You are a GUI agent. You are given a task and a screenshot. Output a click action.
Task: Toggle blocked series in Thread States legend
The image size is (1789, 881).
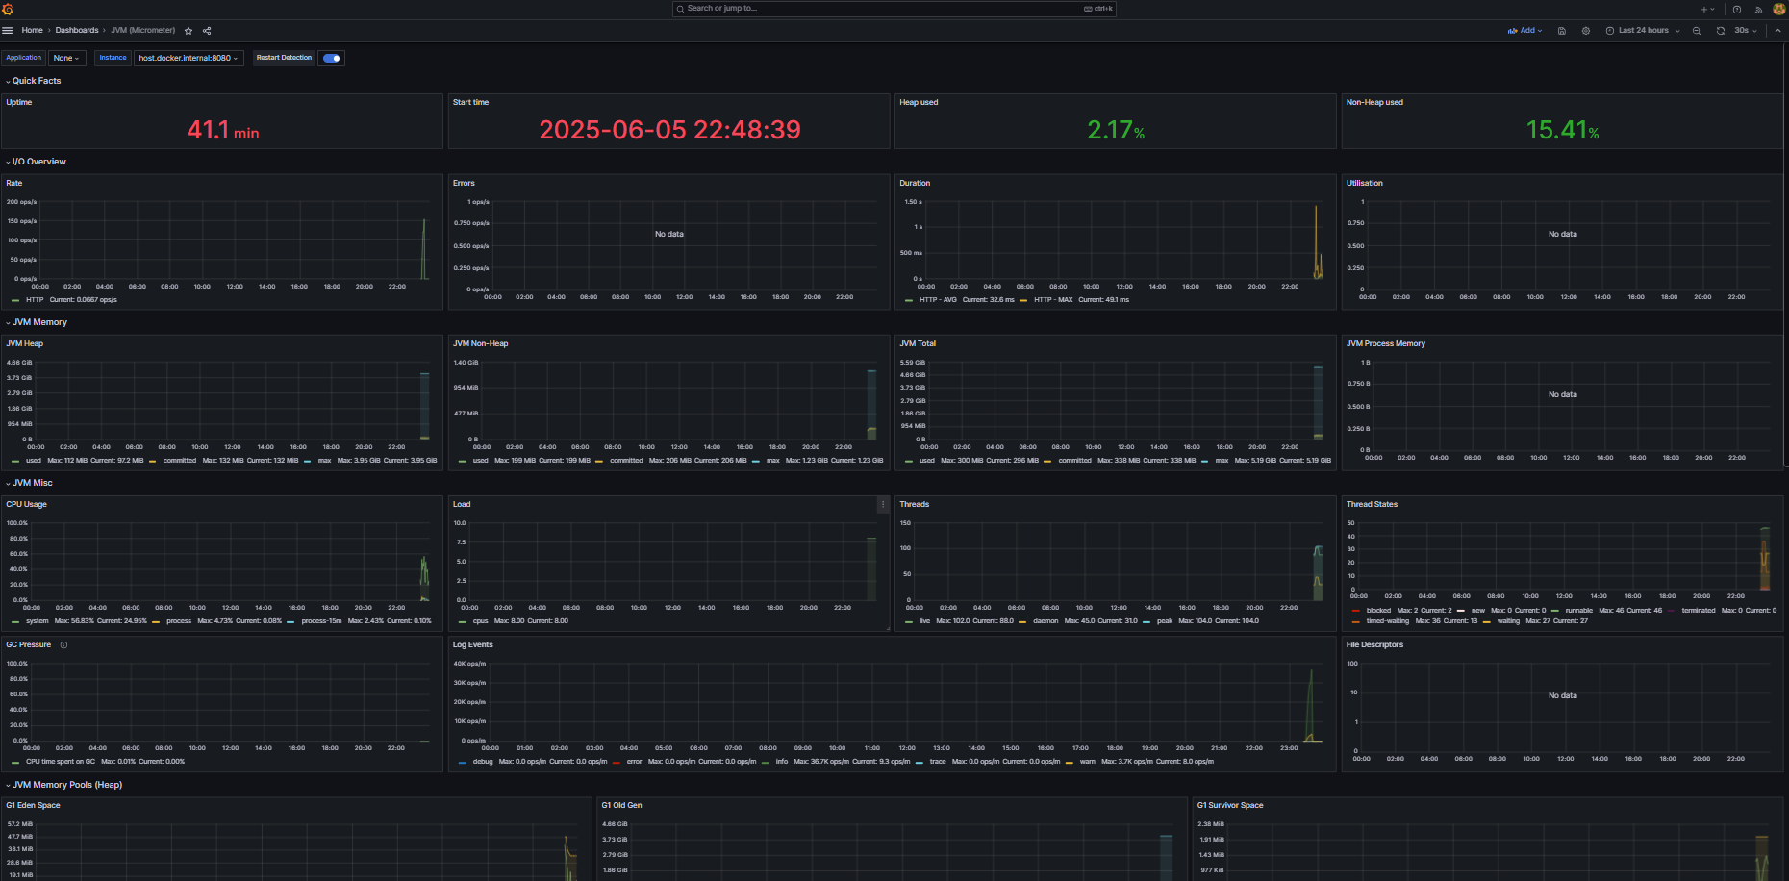tap(1378, 611)
